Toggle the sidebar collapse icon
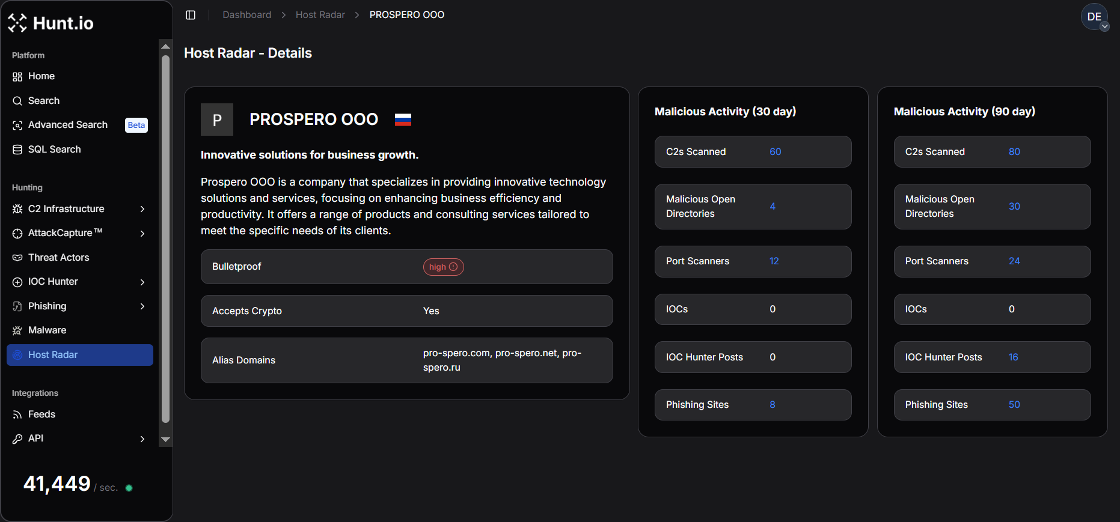The image size is (1120, 522). (x=191, y=15)
